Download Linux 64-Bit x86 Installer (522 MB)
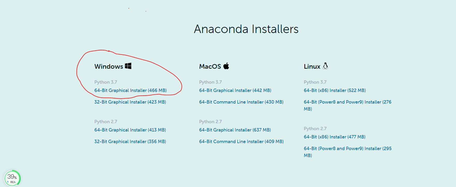The image size is (456, 187). click(335, 90)
